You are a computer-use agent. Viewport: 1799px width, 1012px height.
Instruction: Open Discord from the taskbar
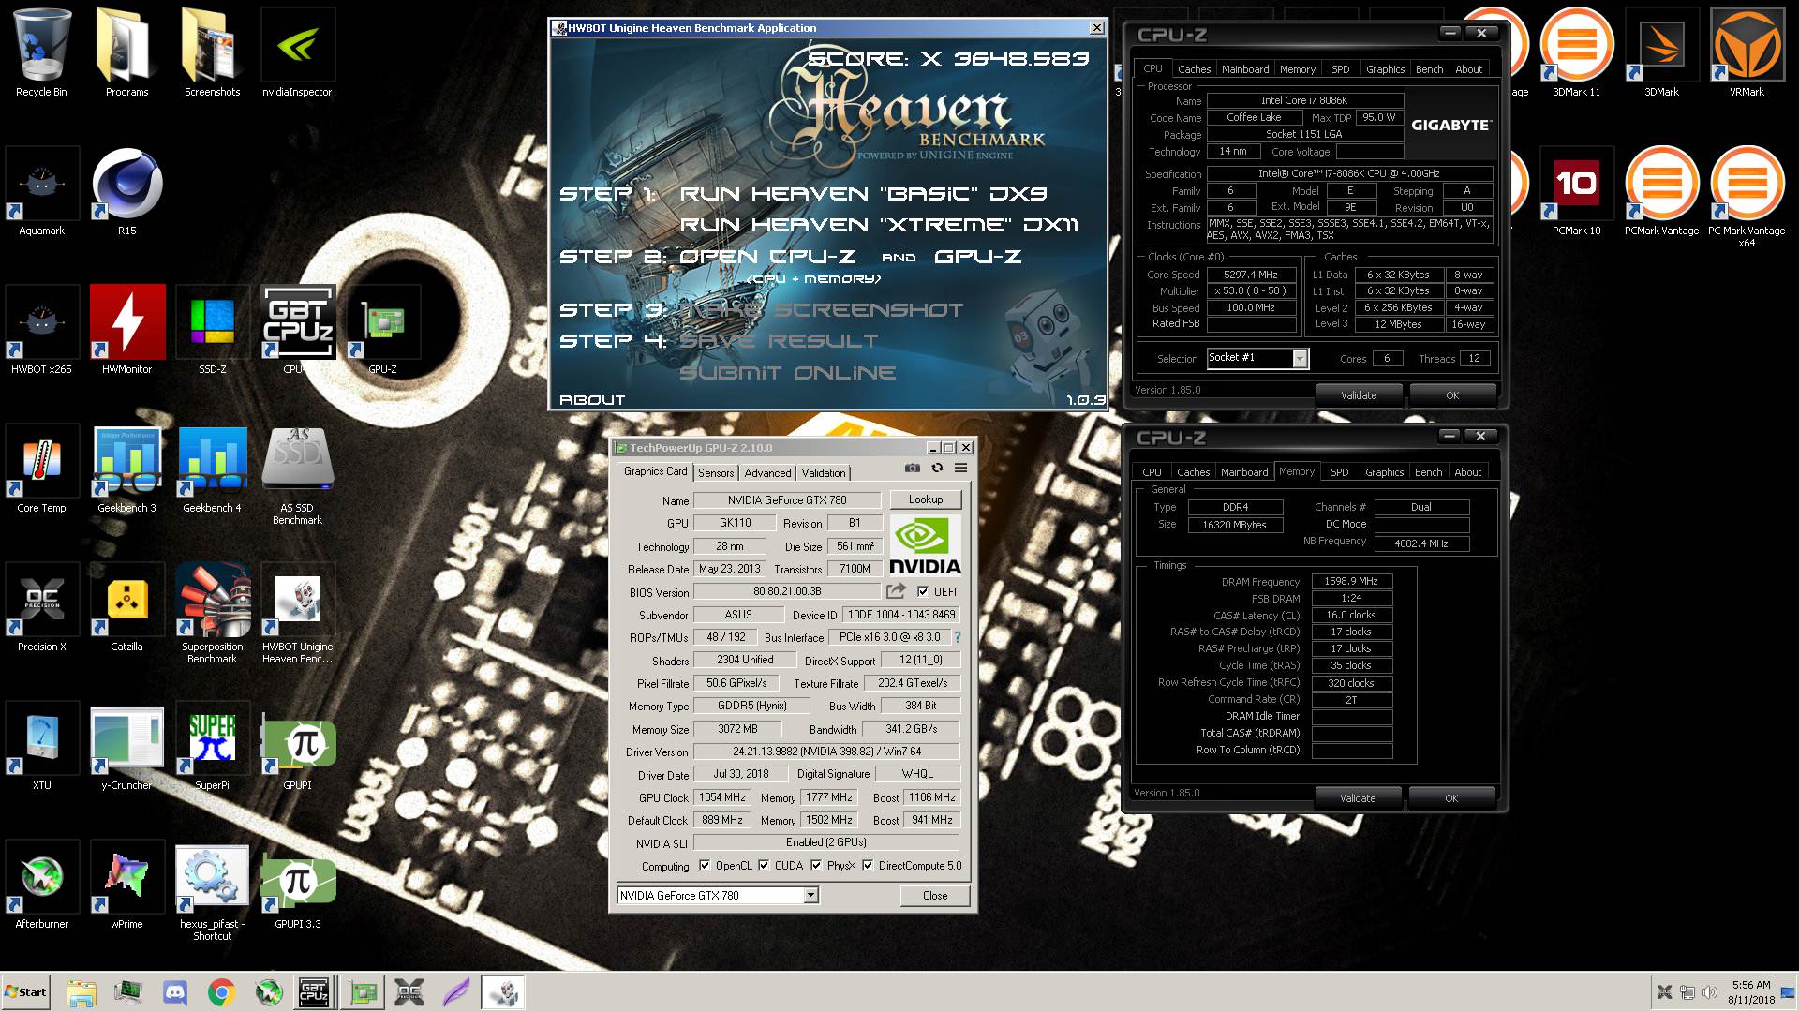point(174,992)
